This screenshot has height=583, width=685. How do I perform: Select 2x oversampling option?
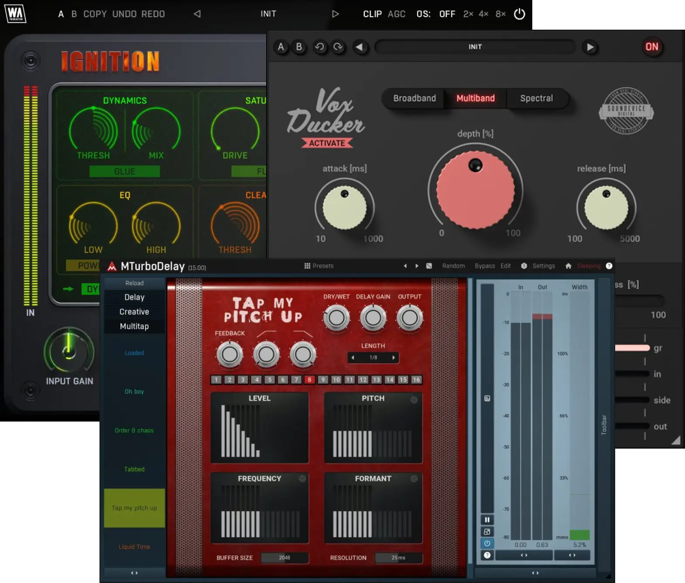tap(468, 14)
